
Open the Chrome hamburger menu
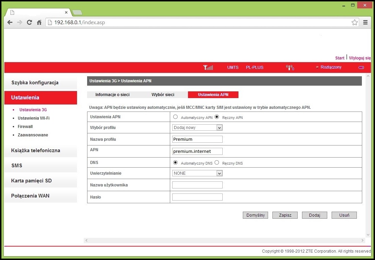point(365,23)
